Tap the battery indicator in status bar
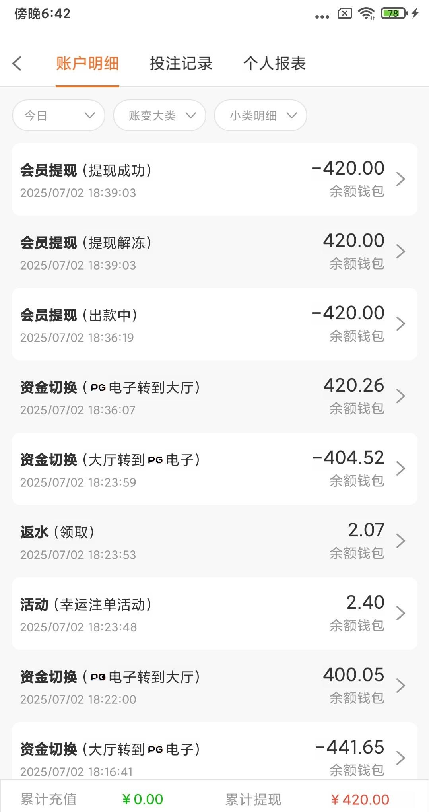Image resolution: width=429 pixels, height=812 pixels. tap(394, 14)
